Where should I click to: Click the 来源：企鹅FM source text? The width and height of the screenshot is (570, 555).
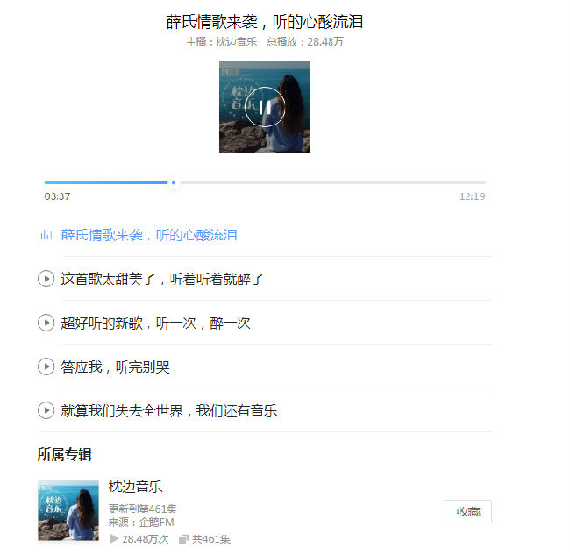tap(141, 523)
